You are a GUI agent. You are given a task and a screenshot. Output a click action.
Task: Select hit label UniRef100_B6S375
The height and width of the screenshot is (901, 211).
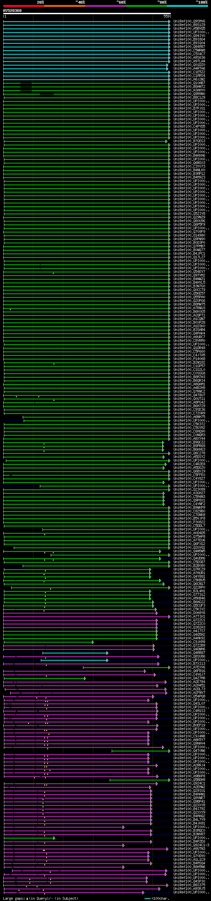click(x=189, y=885)
